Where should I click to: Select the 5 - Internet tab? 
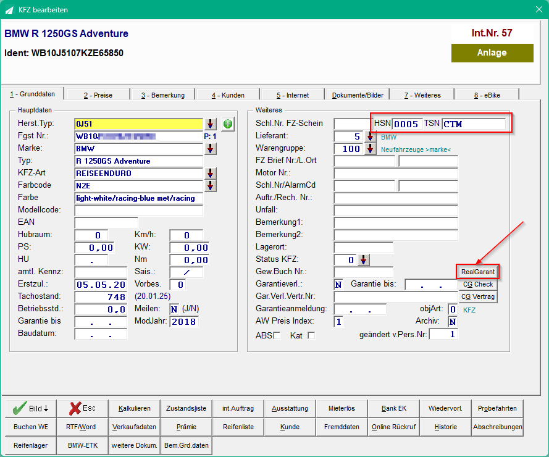click(293, 95)
